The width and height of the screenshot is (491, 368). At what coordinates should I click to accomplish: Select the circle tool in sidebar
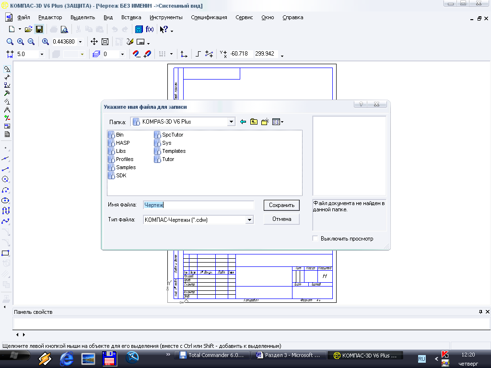click(5, 179)
